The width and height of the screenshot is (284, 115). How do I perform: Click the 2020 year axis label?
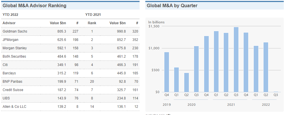[191, 105]
